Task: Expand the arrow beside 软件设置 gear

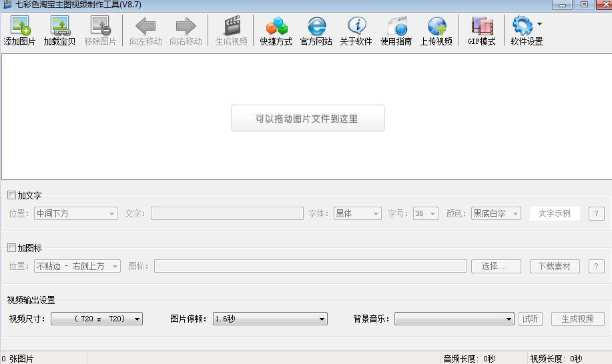Action: (539, 24)
